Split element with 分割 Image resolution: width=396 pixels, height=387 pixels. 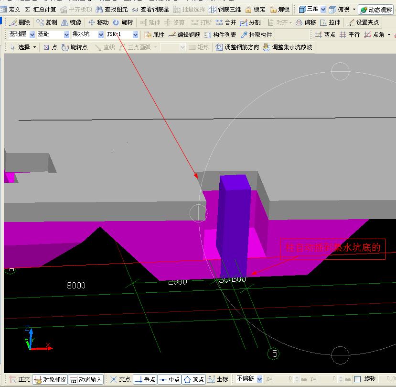250,22
